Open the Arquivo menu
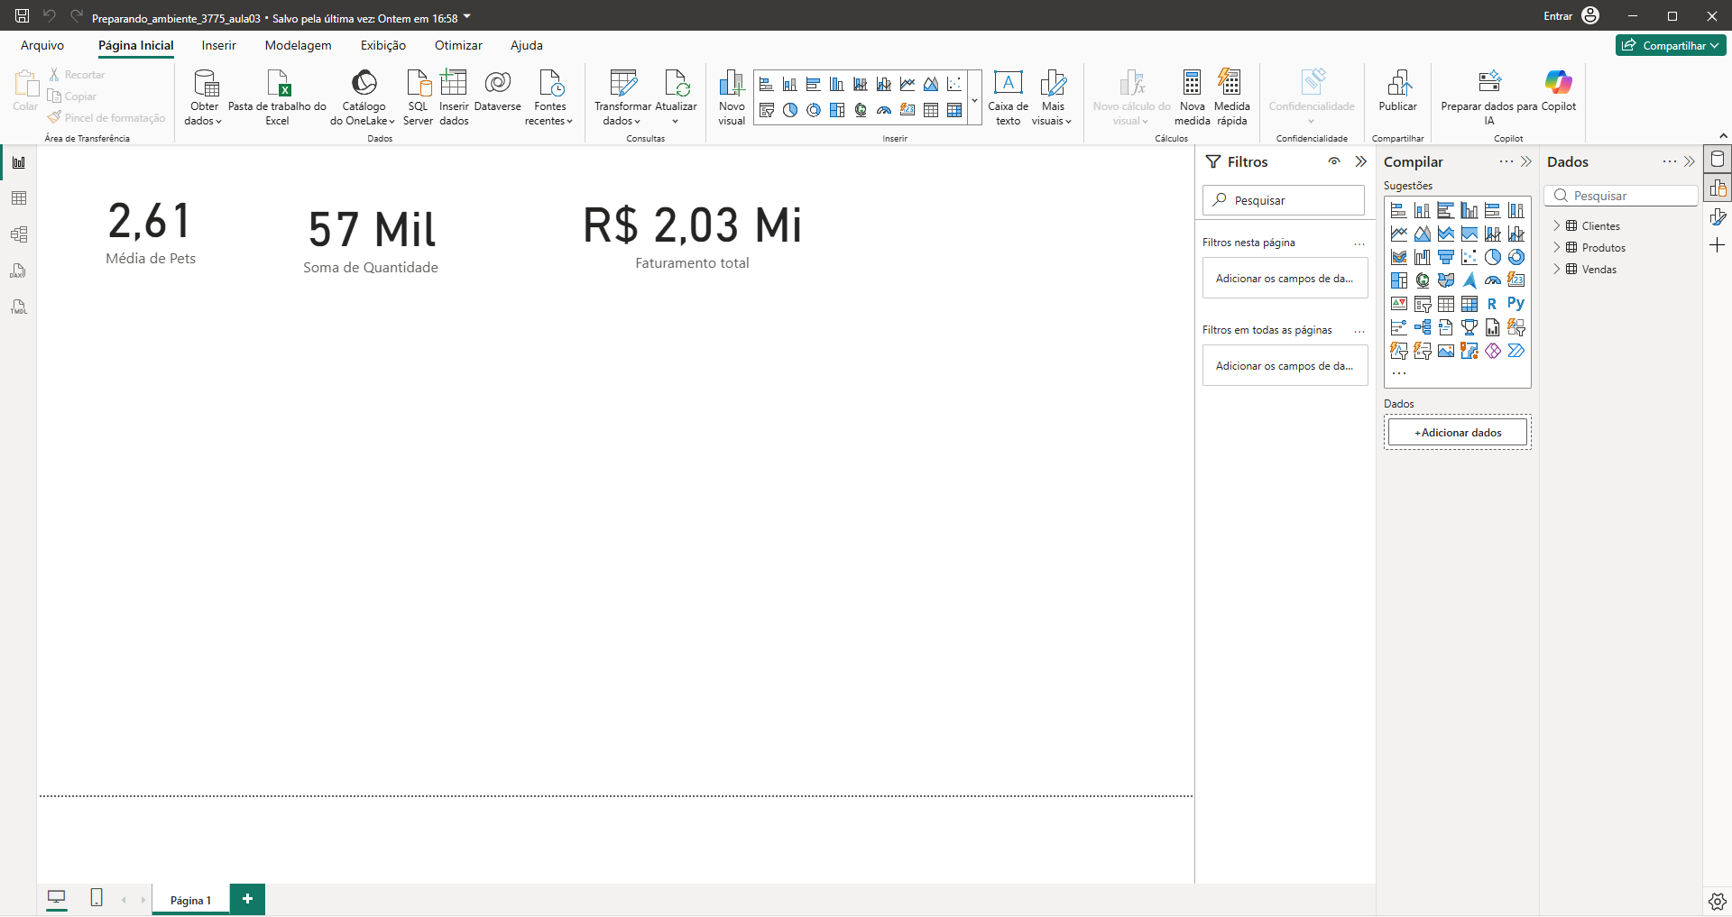 pyautogui.click(x=42, y=45)
